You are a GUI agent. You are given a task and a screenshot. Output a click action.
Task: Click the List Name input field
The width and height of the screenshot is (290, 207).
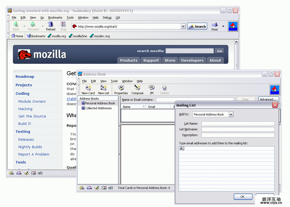pyautogui.click(x=238, y=123)
